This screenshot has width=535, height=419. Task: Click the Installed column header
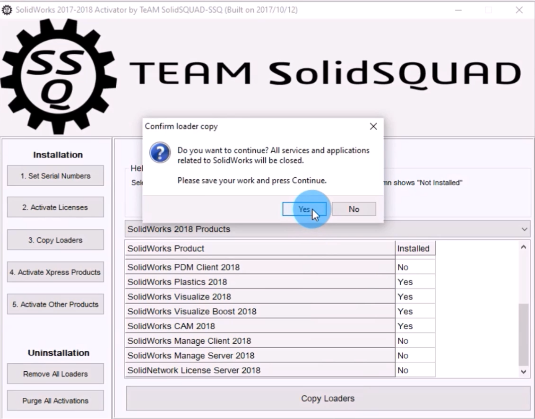pyautogui.click(x=414, y=248)
